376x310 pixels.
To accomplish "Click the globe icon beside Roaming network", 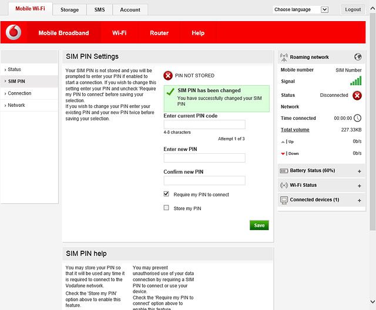I will coord(358,57).
